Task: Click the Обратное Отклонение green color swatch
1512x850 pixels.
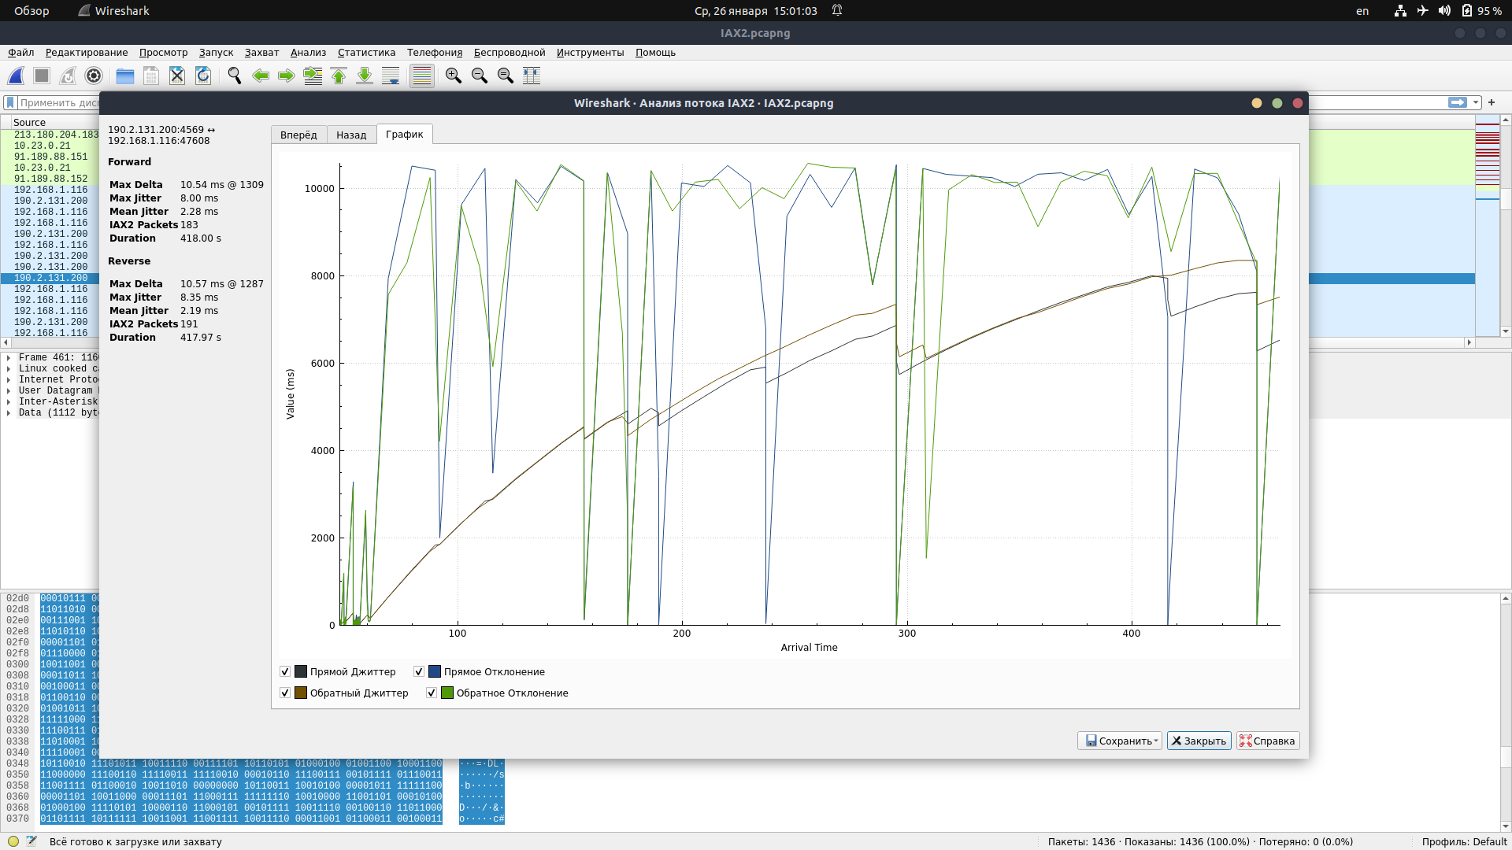Action: click(x=447, y=693)
